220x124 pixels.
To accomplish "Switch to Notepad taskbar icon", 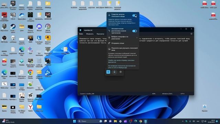I will [x=146, y=121].
